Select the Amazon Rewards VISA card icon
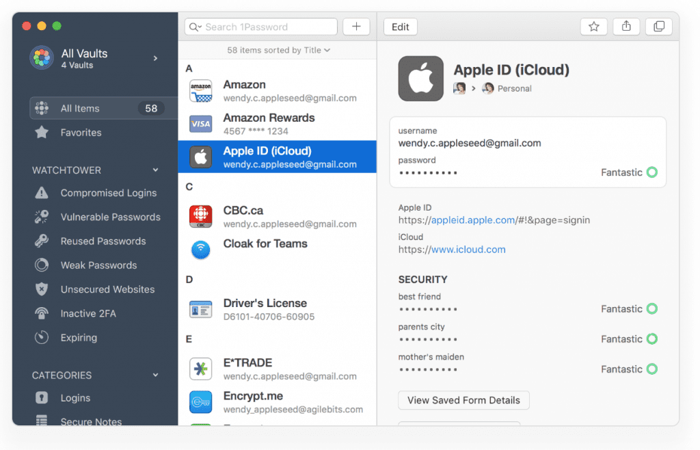The height and width of the screenshot is (450, 700). click(200, 124)
